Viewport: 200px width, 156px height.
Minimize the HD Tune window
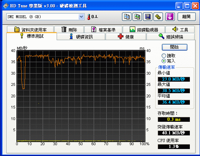(179, 6)
